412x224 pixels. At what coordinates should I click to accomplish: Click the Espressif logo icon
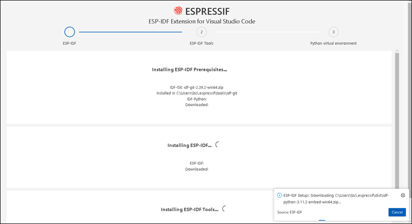(178, 10)
